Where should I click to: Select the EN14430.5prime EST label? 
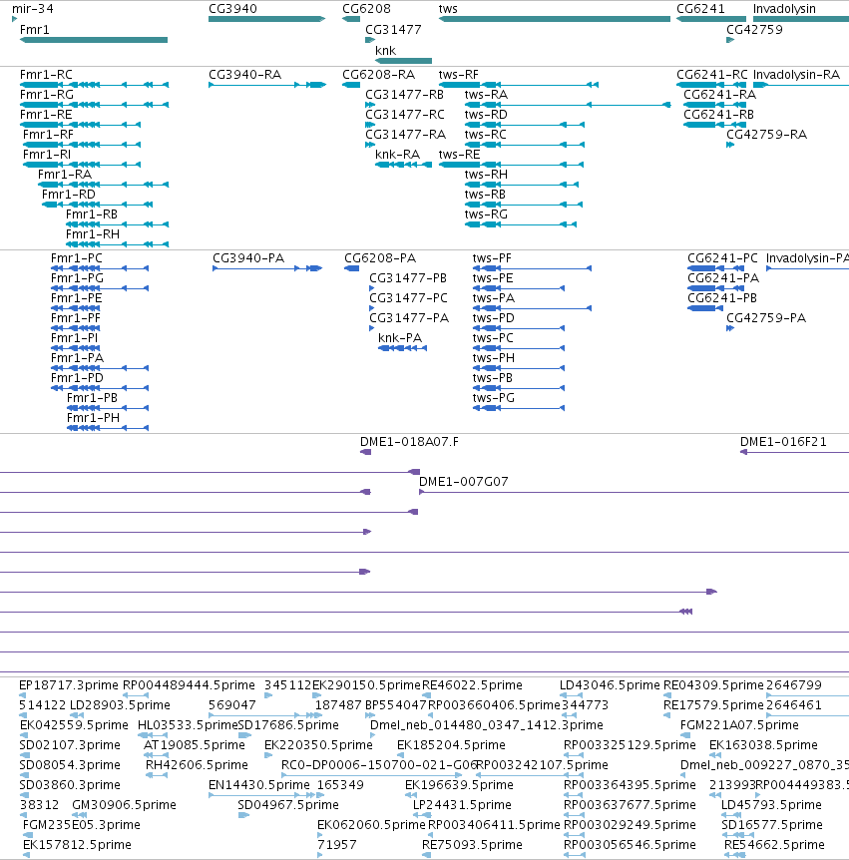tap(258, 785)
